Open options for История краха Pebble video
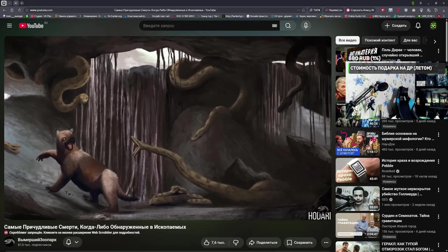 [439, 162]
